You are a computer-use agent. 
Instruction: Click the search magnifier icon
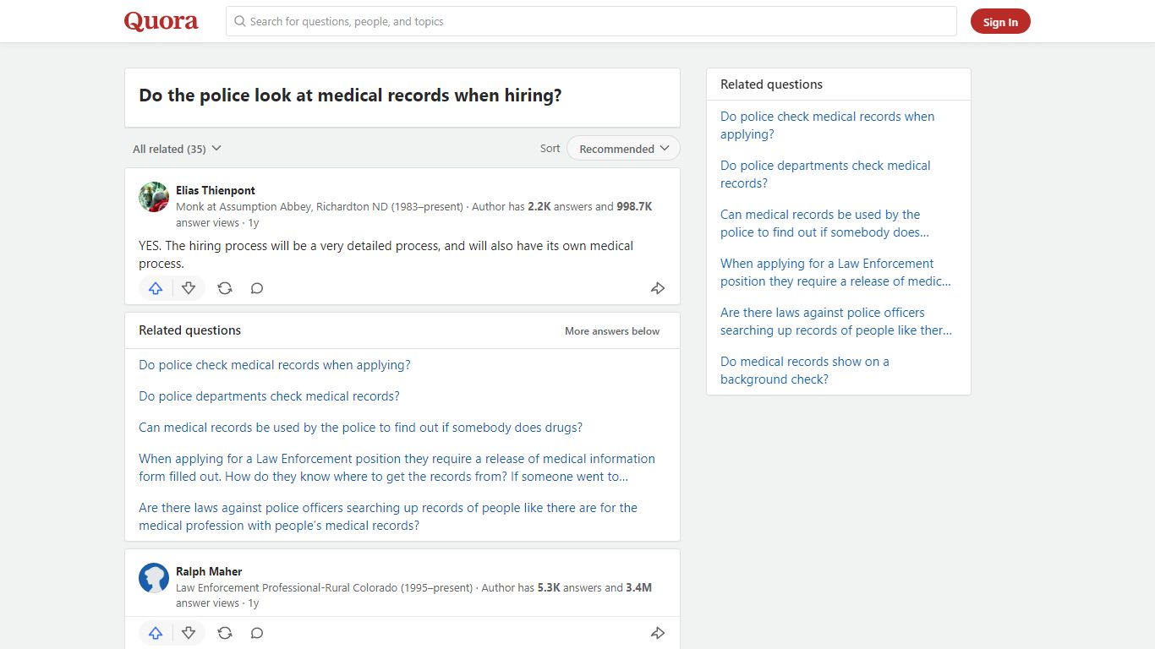click(240, 21)
